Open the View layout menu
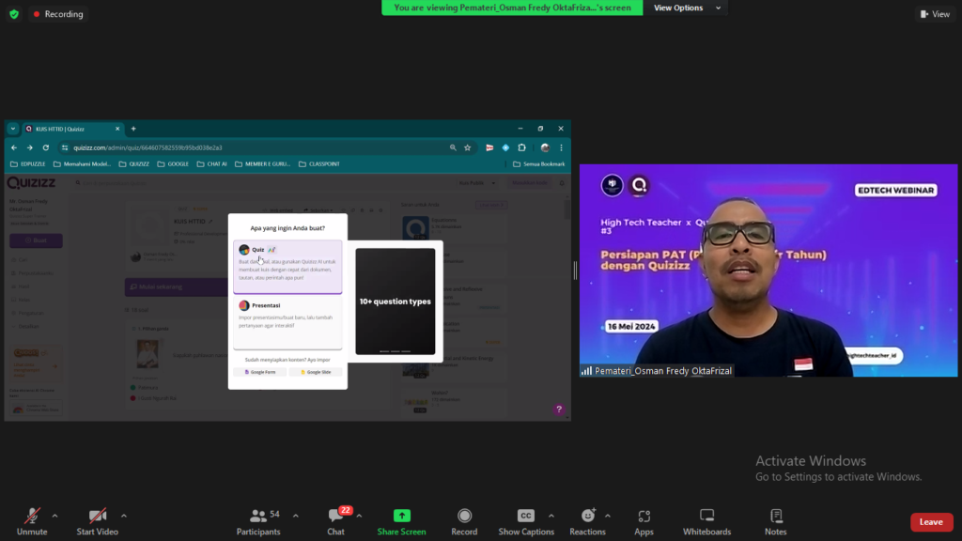This screenshot has height=541, width=962. pyautogui.click(x=933, y=14)
